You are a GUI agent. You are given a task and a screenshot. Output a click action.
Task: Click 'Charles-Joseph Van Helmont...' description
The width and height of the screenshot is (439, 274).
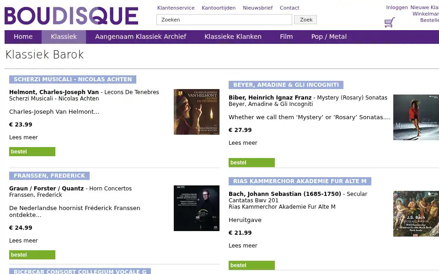tap(54, 111)
